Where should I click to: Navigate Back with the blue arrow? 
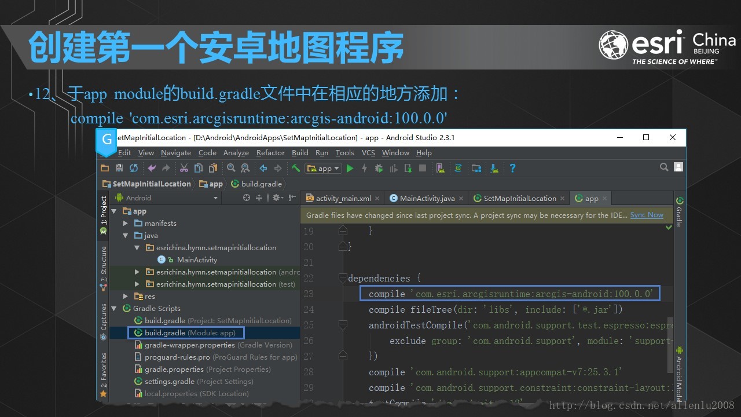point(263,169)
